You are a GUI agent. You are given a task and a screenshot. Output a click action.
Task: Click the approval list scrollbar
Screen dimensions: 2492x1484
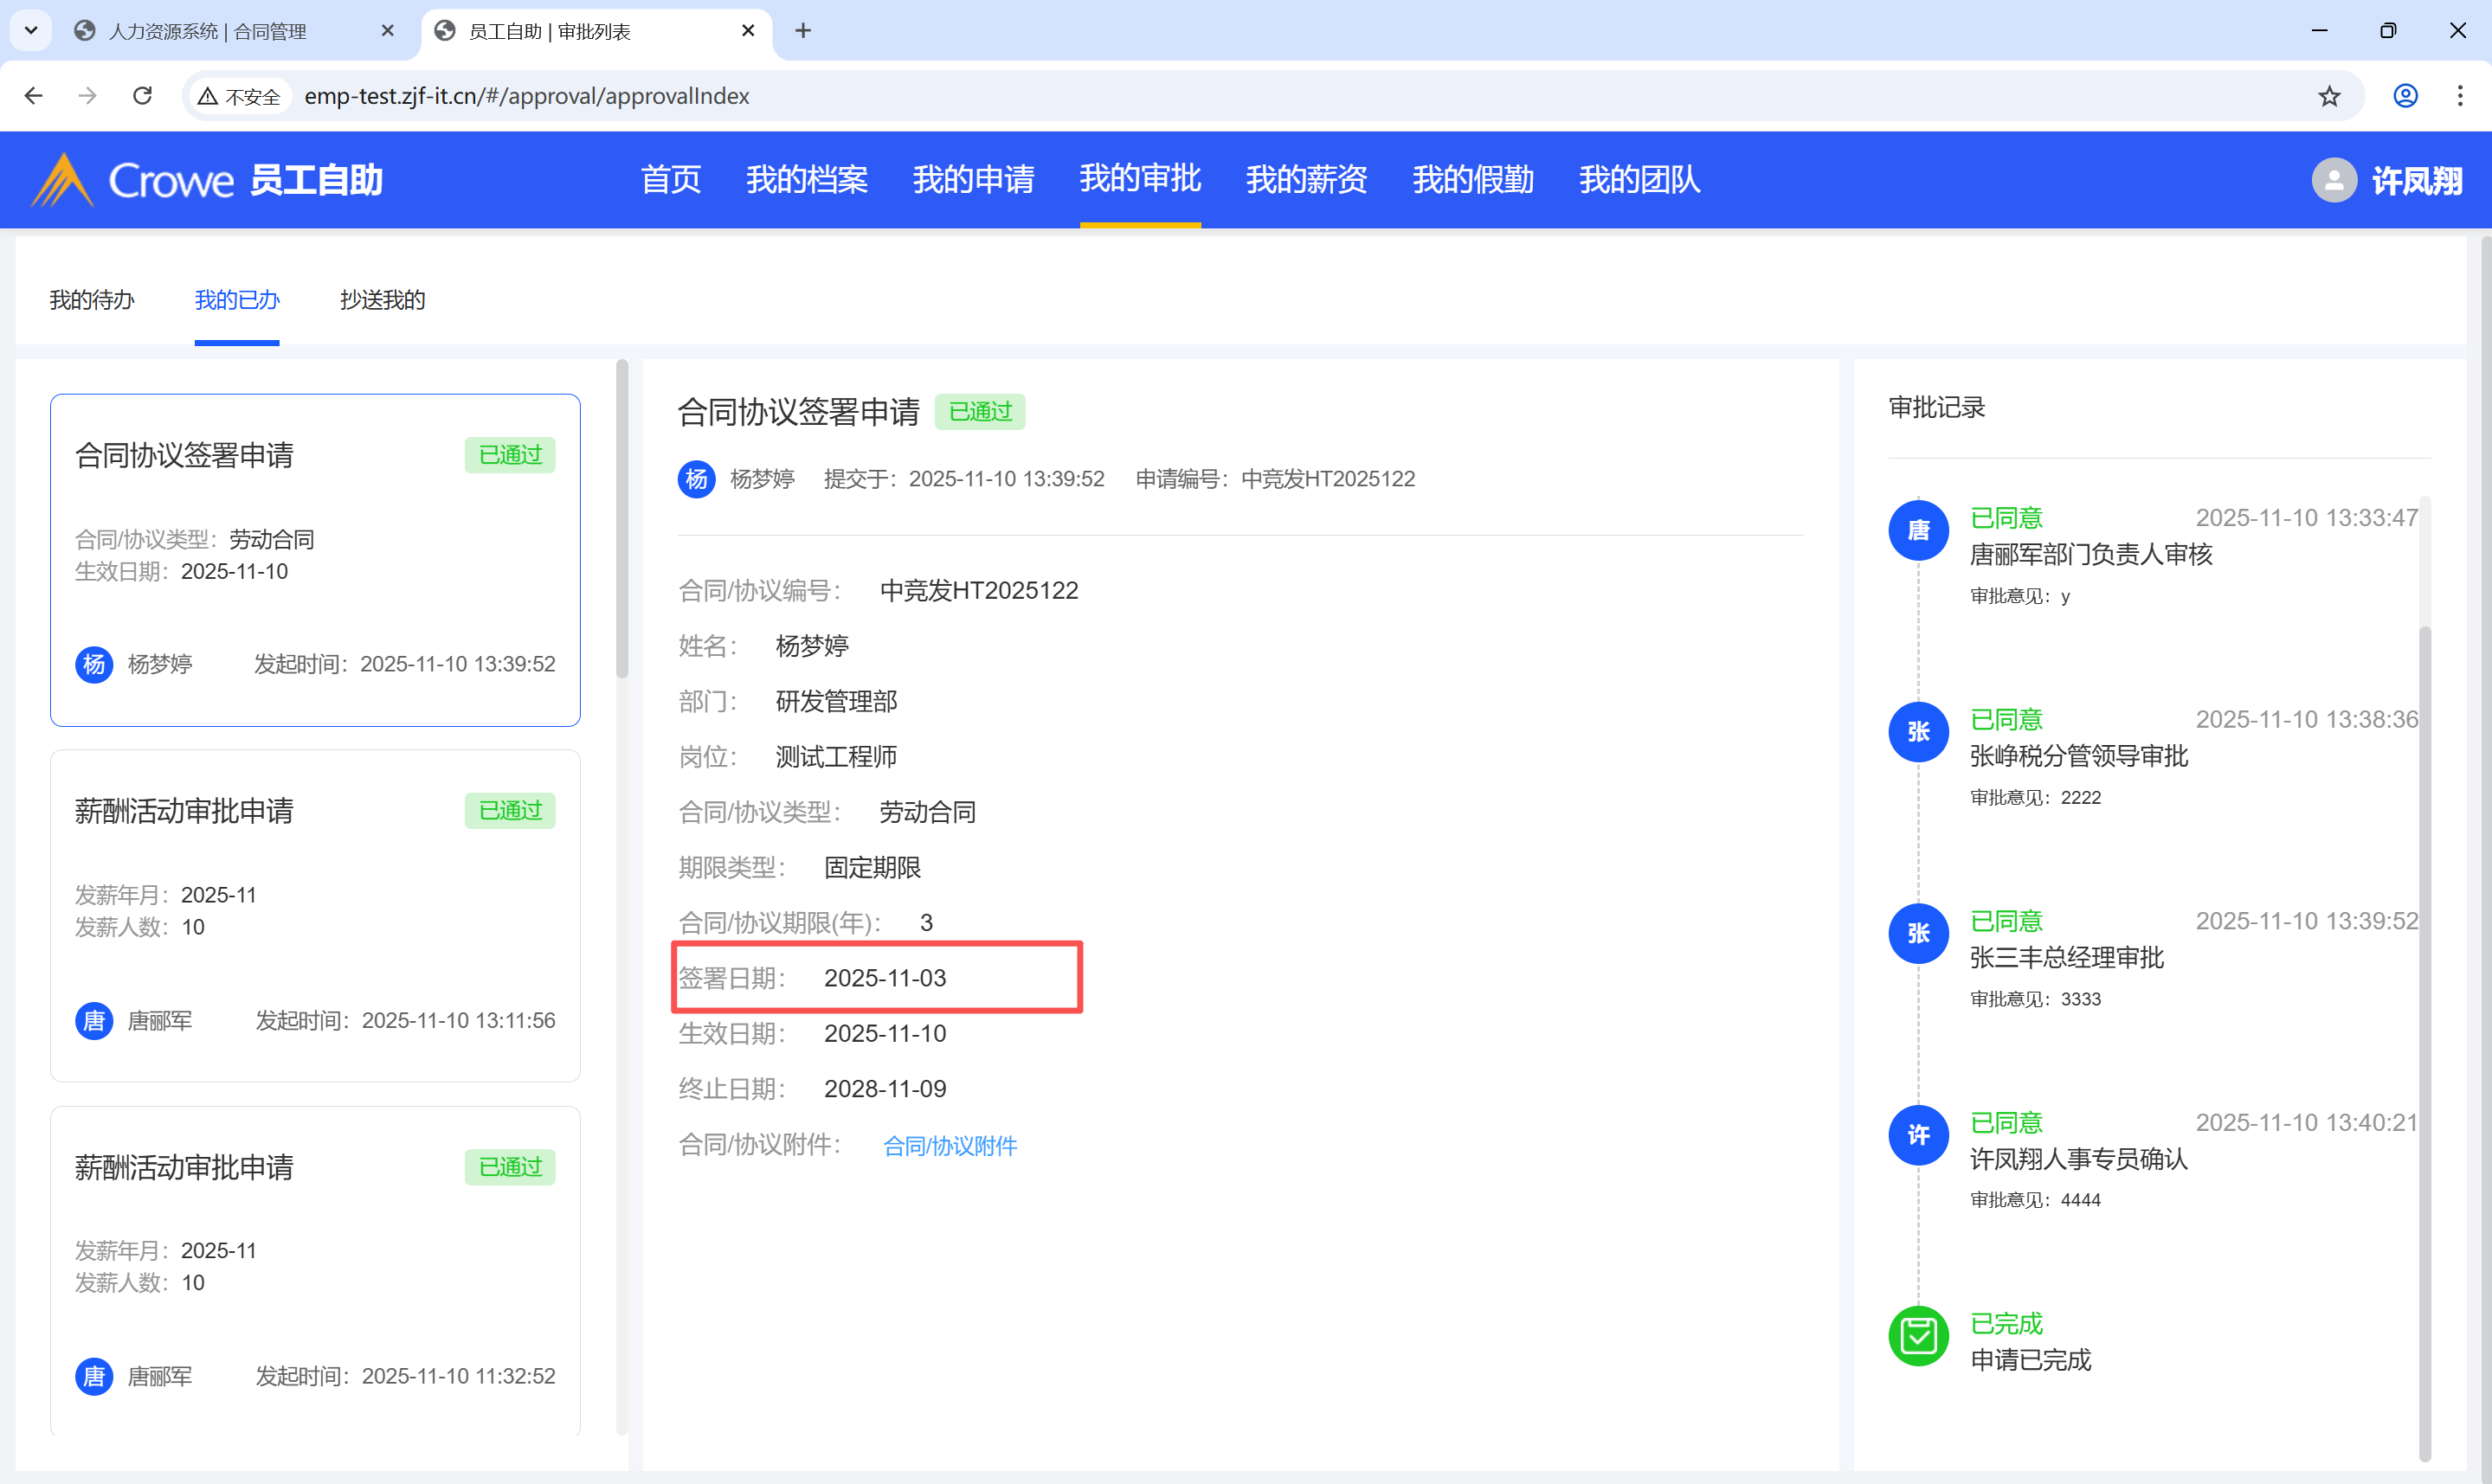tap(622, 520)
